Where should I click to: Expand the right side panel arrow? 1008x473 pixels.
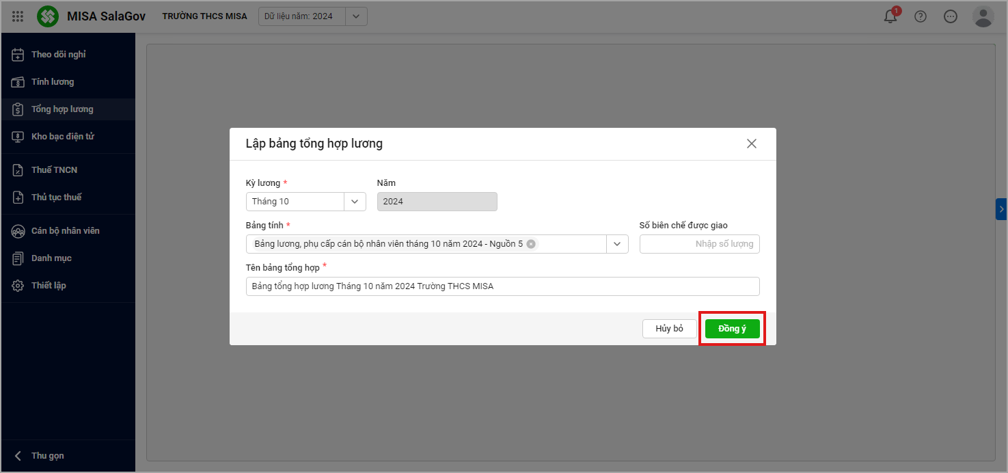pyautogui.click(x=1001, y=209)
